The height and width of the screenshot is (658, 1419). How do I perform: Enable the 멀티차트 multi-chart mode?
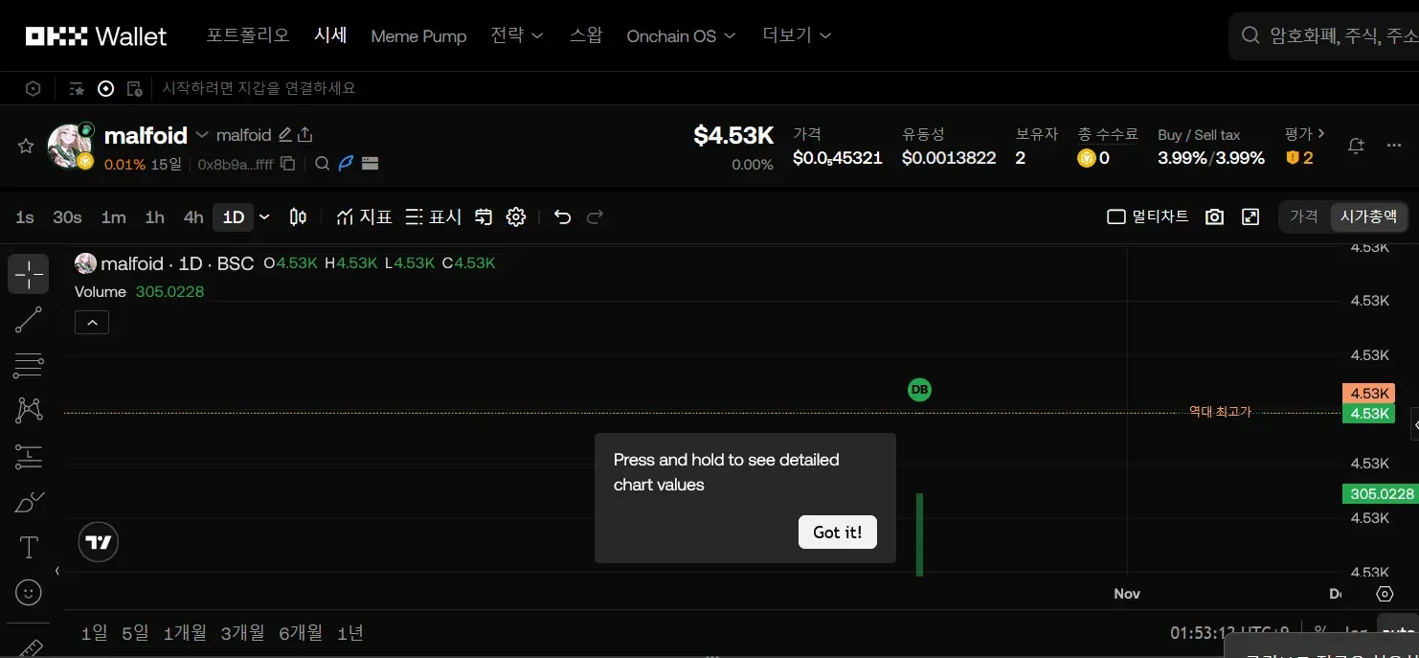click(1148, 217)
